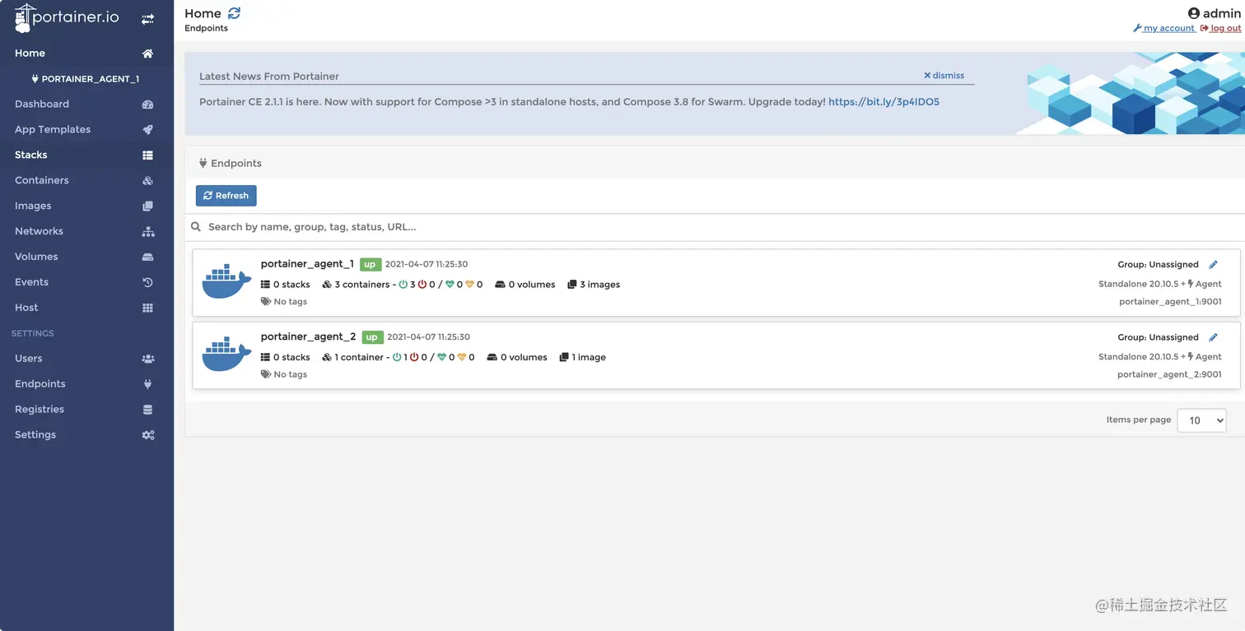Open Users under Settings section

(29, 360)
